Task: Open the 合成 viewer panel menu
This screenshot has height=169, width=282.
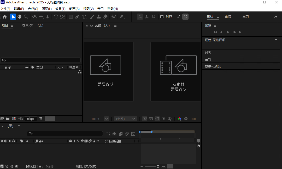Action: coord(115,26)
